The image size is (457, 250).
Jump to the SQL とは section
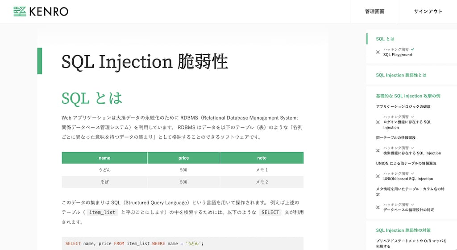click(385, 39)
